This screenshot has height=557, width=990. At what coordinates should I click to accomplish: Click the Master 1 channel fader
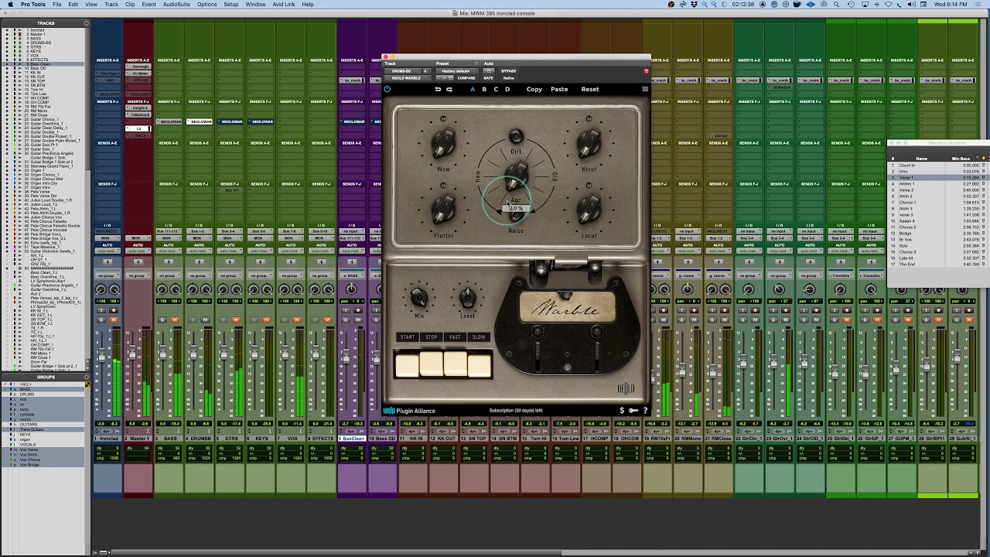131,354
